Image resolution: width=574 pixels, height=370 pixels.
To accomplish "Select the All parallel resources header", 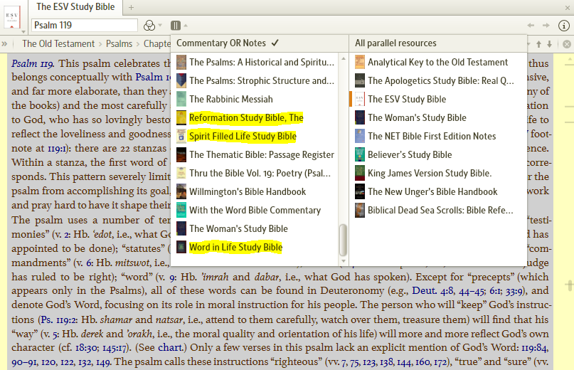I will point(395,43).
